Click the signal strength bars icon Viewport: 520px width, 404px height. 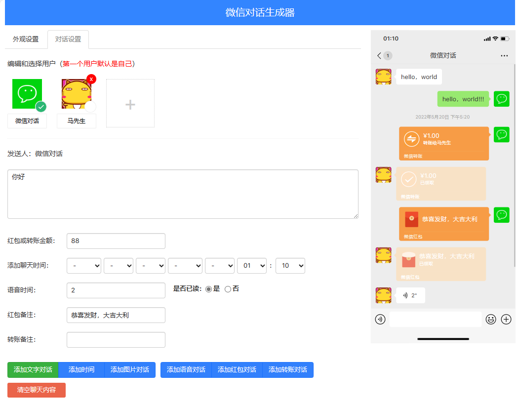pos(487,39)
